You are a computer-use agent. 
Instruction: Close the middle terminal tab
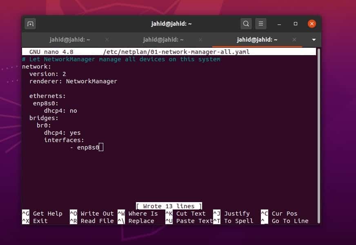point(200,40)
